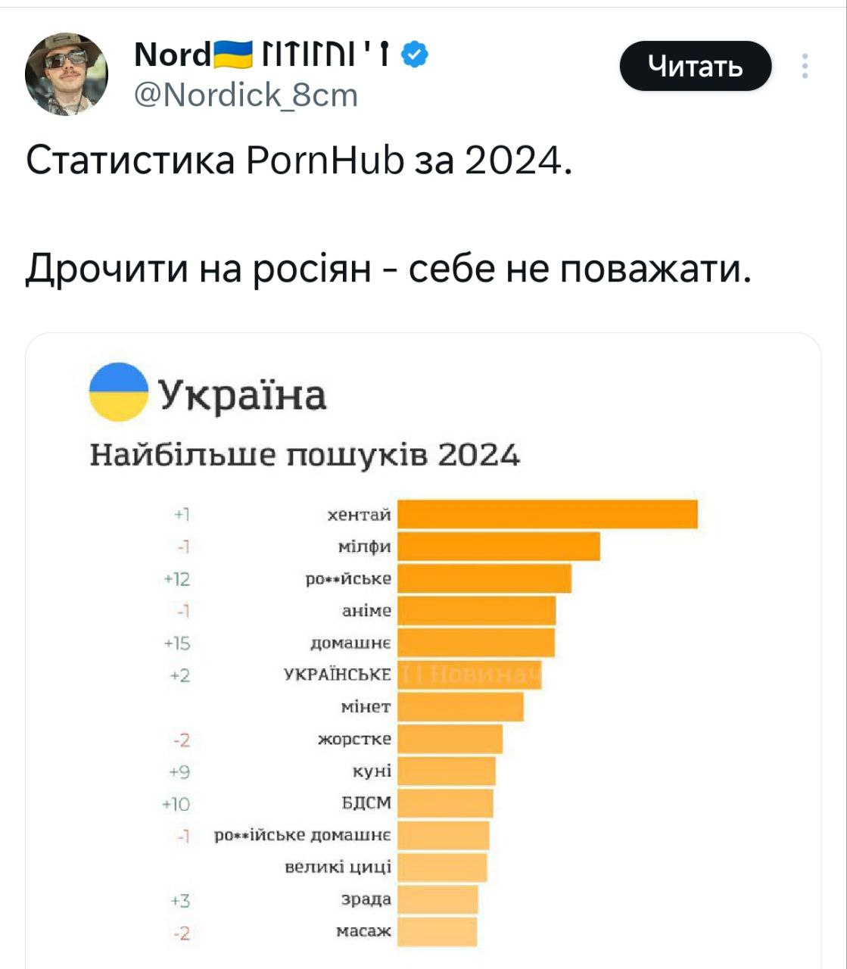
Task: Click the Україна chart heading
Action: pos(242,395)
